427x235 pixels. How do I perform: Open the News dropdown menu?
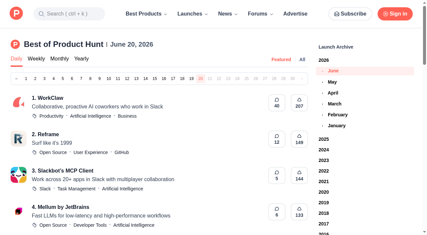pyautogui.click(x=228, y=14)
